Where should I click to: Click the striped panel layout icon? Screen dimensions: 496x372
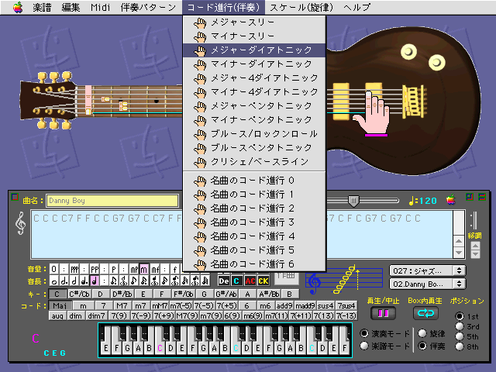pyautogui.click(x=482, y=197)
